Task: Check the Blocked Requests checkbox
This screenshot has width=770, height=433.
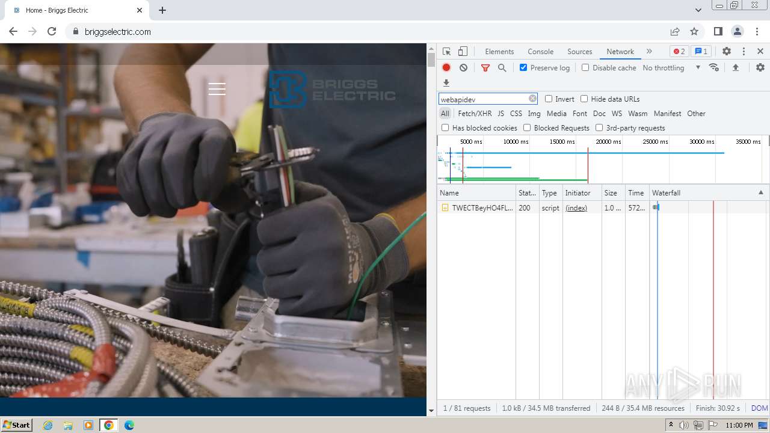Action: click(527, 127)
